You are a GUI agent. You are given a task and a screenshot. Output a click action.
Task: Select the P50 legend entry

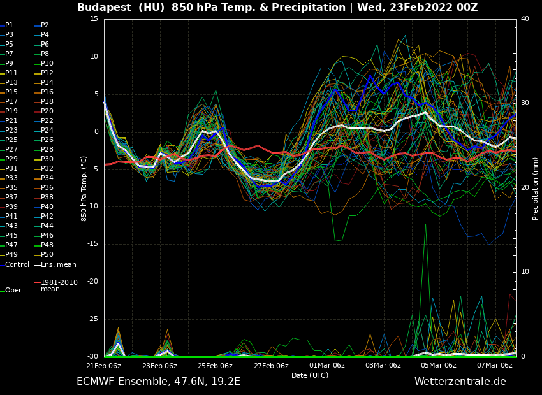pos(47,255)
